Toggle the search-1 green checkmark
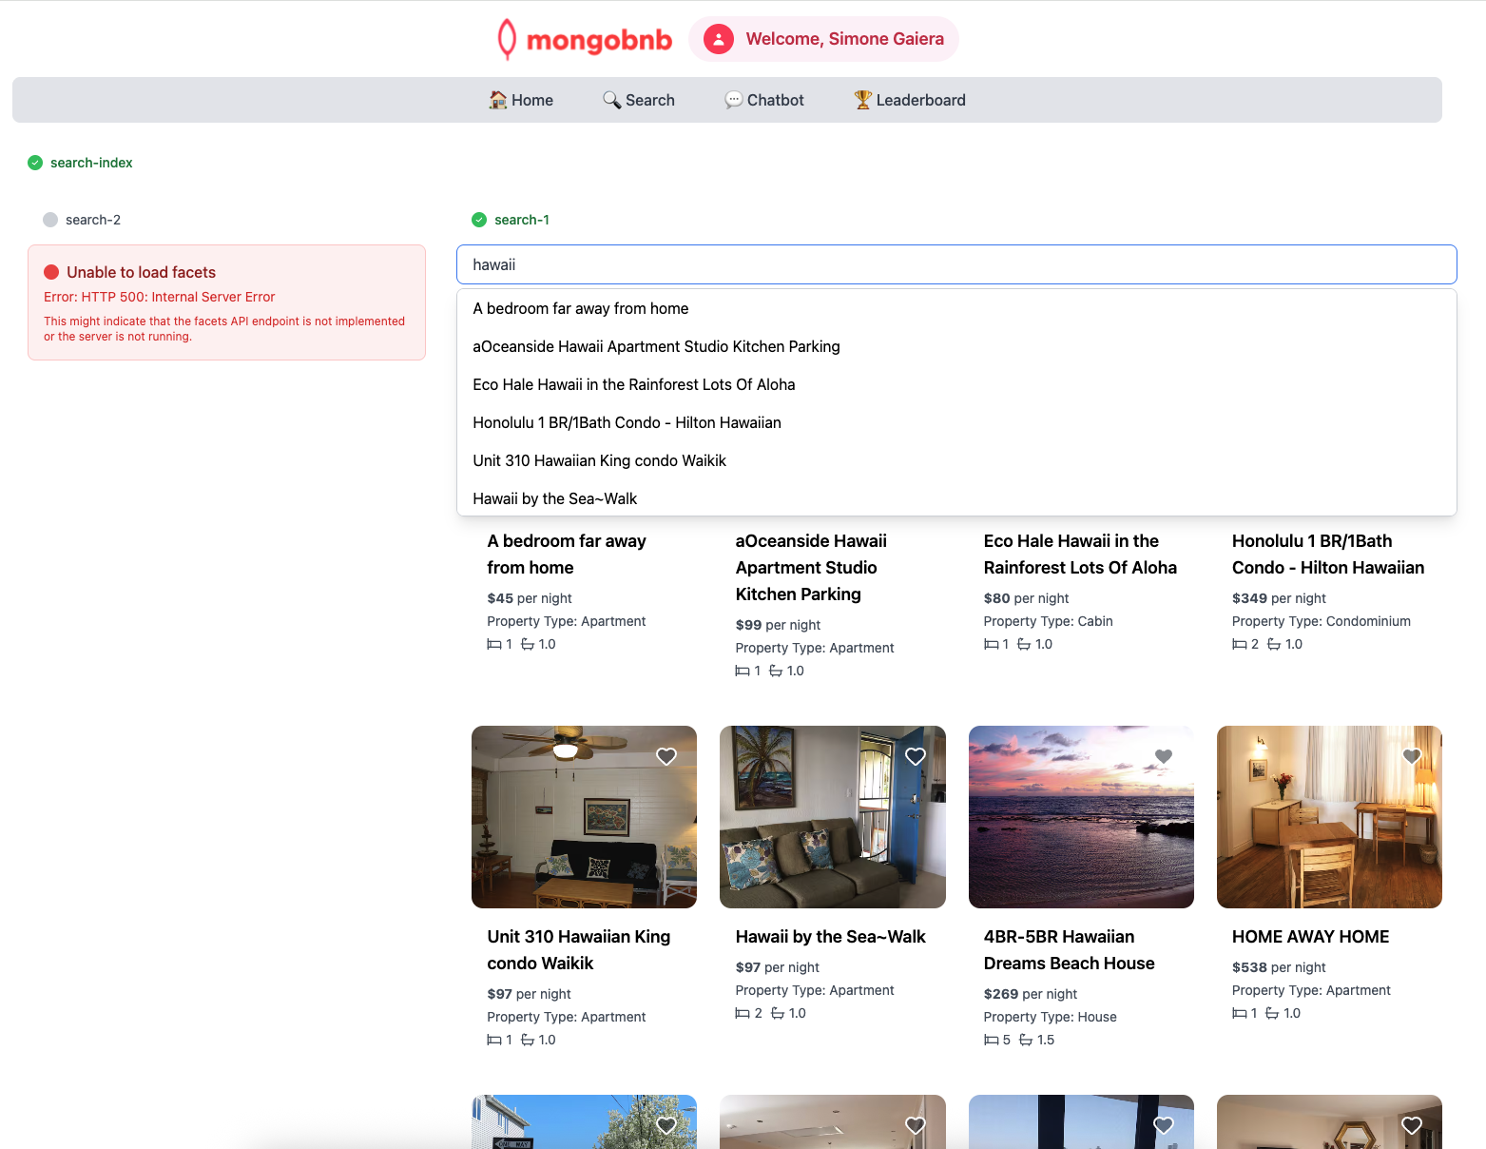1486x1149 pixels. pos(479,220)
